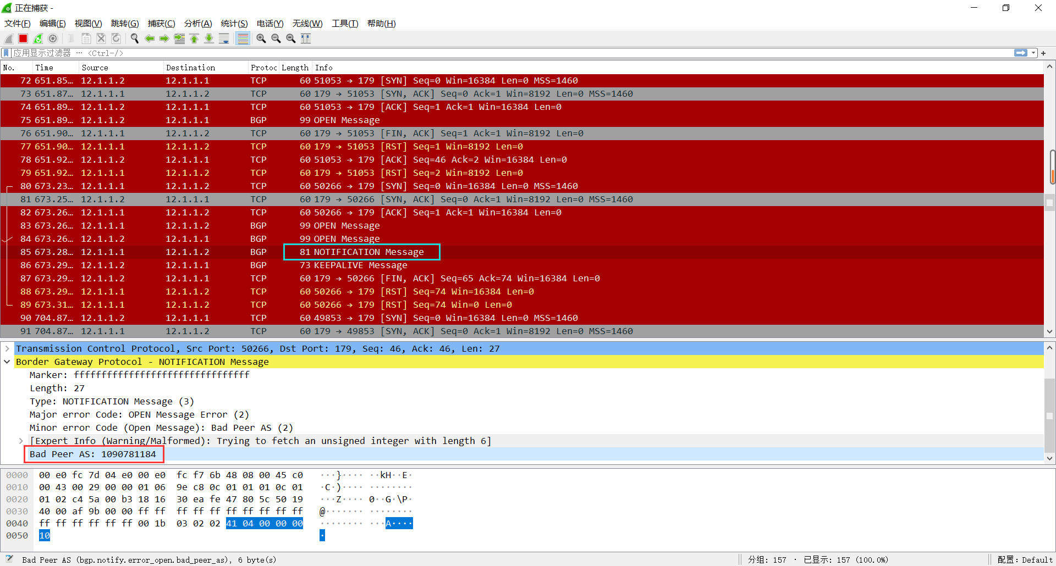Toggle auto-scroll during live capture
This screenshot has height=566, width=1056.
pos(224,38)
